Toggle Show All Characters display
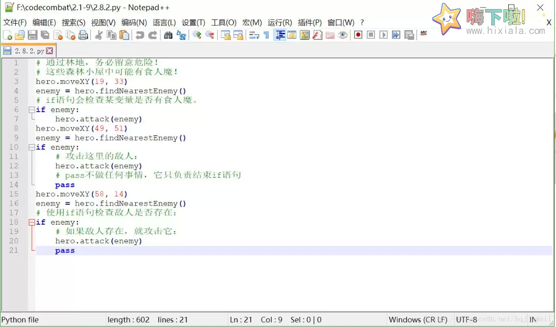 (265, 35)
